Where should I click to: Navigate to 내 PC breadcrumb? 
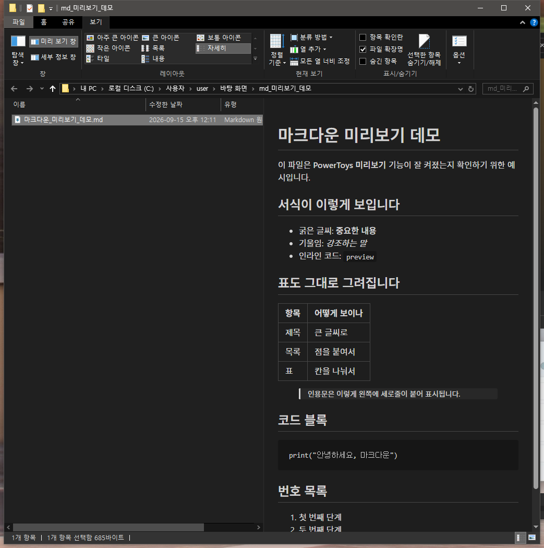pos(88,88)
